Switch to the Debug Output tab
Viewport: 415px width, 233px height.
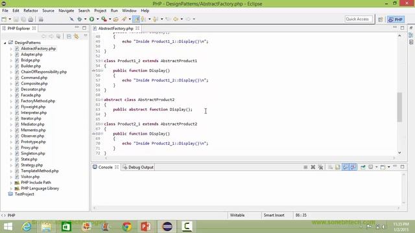coord(138,167)
